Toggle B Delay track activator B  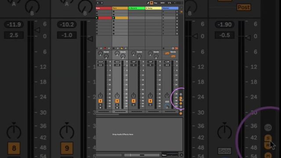coord(150,101)
